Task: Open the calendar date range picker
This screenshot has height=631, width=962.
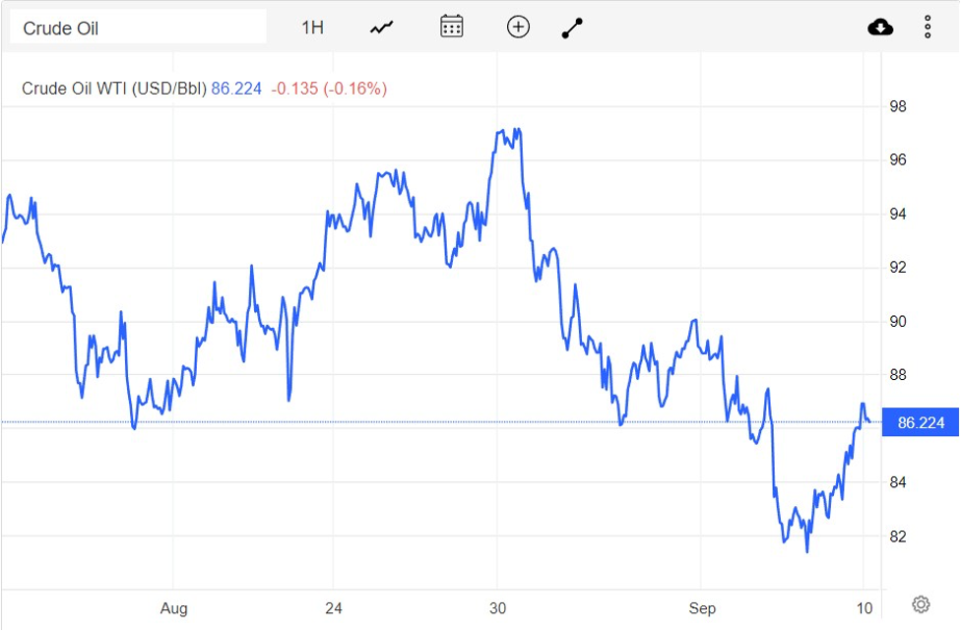Action: point(451,27)
